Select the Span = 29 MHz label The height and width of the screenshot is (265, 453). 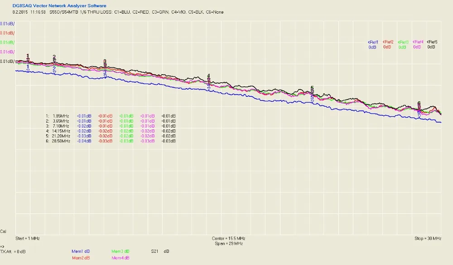228,244
